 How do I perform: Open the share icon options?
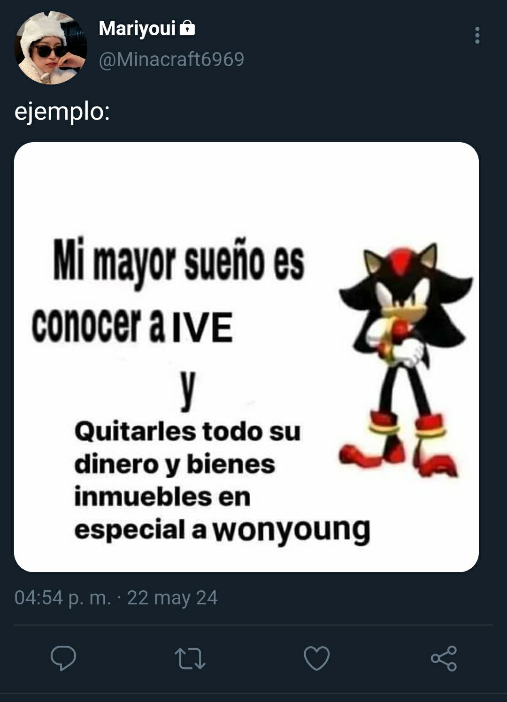pos(444,658)
